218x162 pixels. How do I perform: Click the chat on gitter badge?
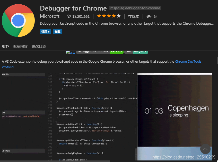[x=136, y=52]
